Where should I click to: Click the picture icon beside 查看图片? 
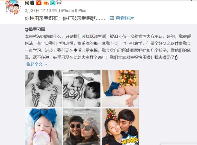(x=112, y=18)
